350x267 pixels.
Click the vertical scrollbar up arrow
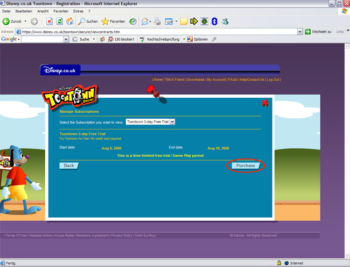(x=347, y=46)
